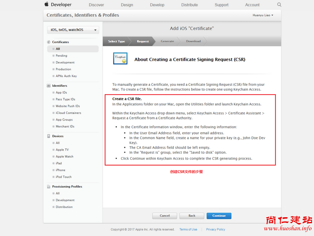Click the Cancel button
The width and height of the screenshot is (314, 236).
click(164, 216)
